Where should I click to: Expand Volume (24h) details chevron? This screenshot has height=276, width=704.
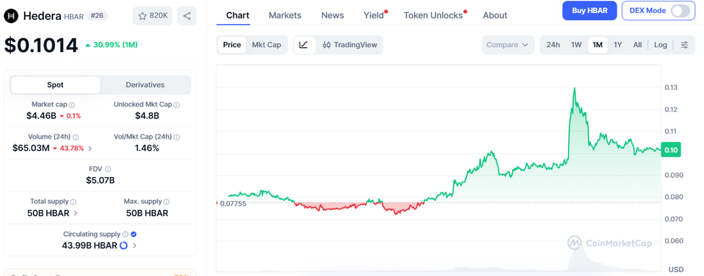coord(90,148)
